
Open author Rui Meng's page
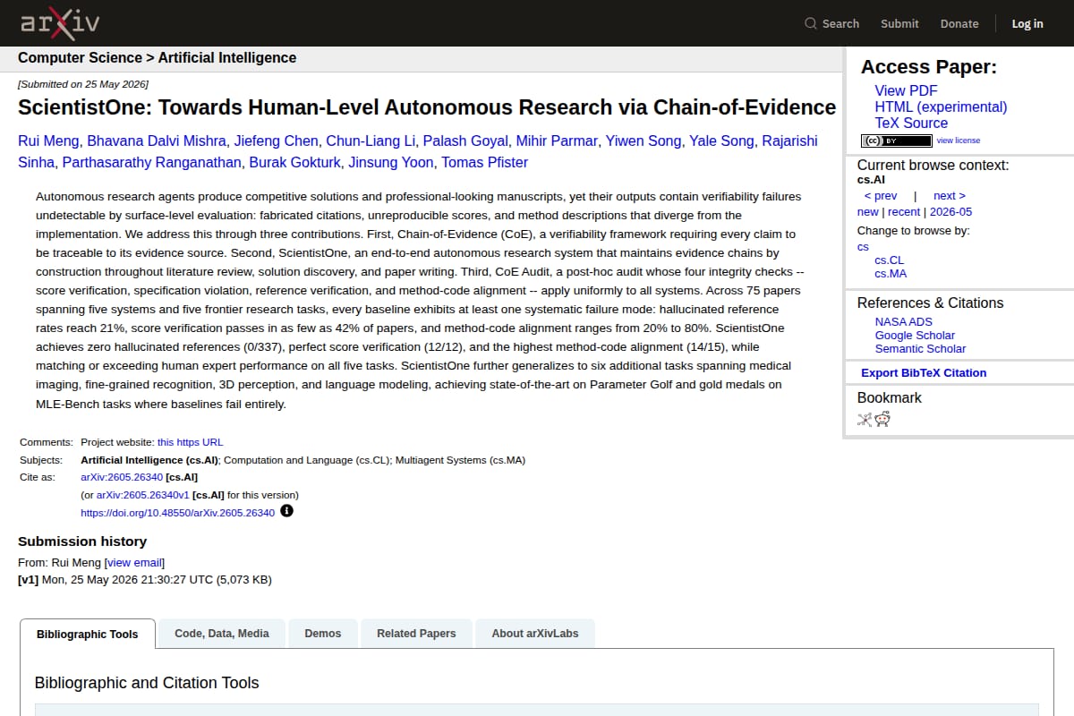point(49,141)
